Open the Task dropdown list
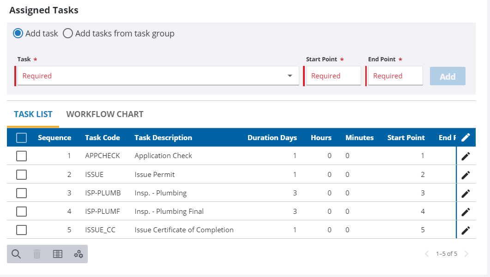Viewport: 490px width, 277px height. [x=158, y=76]
